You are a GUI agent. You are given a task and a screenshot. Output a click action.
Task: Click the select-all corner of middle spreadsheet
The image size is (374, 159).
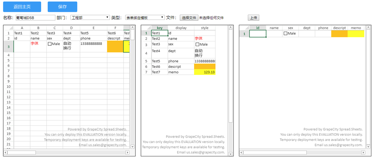(146, 28)
